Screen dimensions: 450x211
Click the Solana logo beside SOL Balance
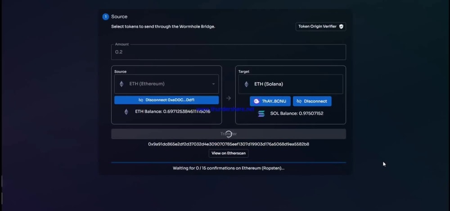point(261,114)
